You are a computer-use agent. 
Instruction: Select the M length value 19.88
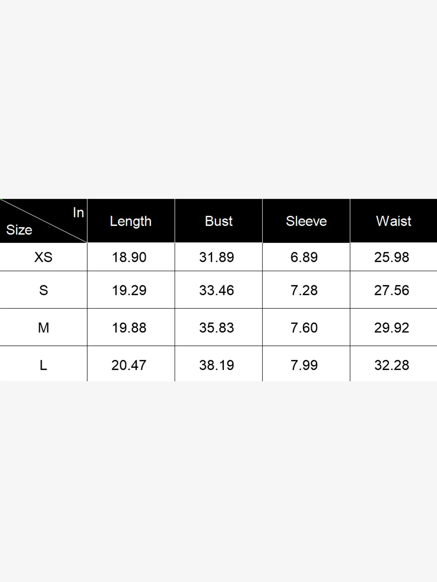point(129,328)
